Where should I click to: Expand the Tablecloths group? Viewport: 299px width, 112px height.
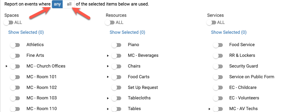click(x=108, y=98)
